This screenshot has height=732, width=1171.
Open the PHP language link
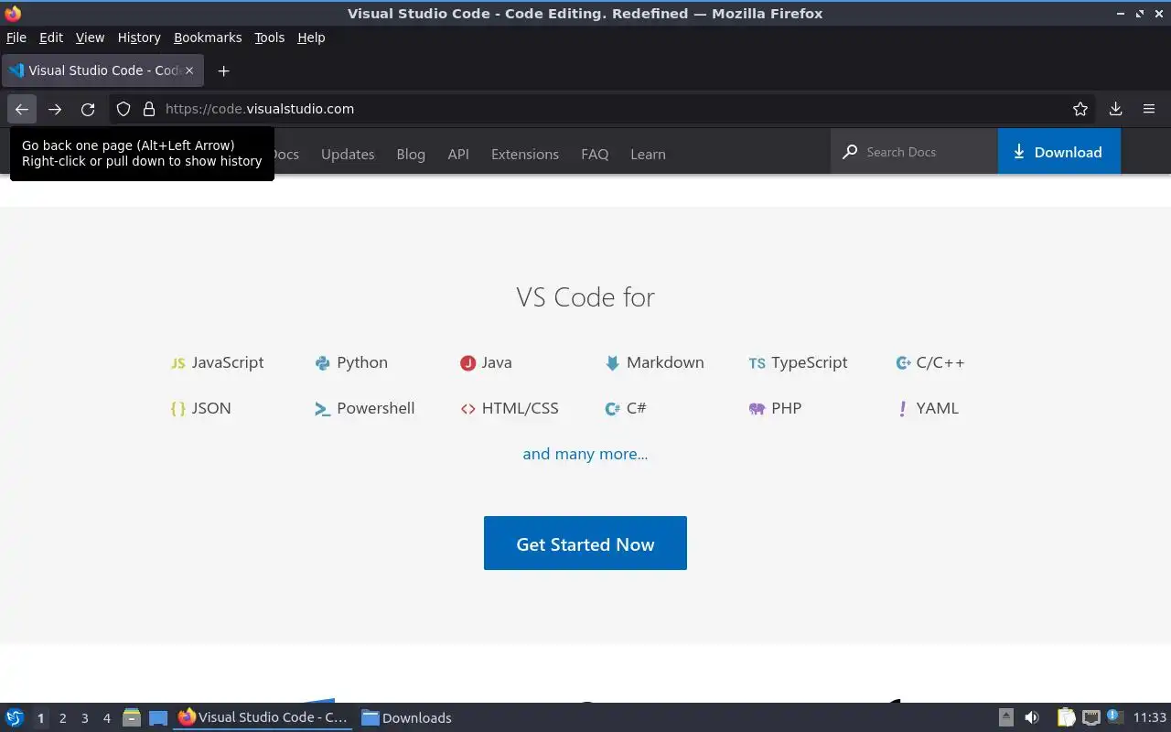coord(787,408)
